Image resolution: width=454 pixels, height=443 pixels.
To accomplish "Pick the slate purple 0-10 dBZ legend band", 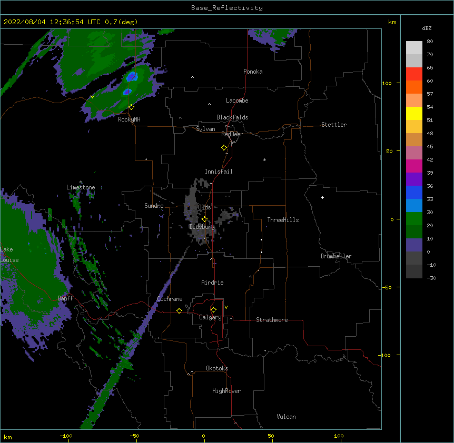I will point(414,245).
